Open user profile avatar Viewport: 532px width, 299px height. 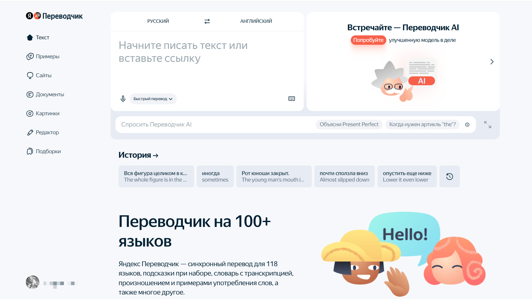point(33,282)
